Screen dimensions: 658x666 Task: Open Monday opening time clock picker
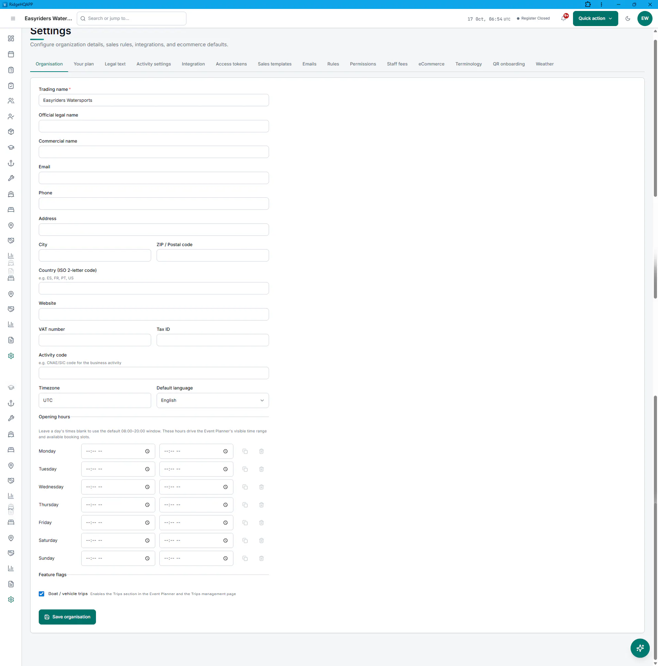[147, 451]
